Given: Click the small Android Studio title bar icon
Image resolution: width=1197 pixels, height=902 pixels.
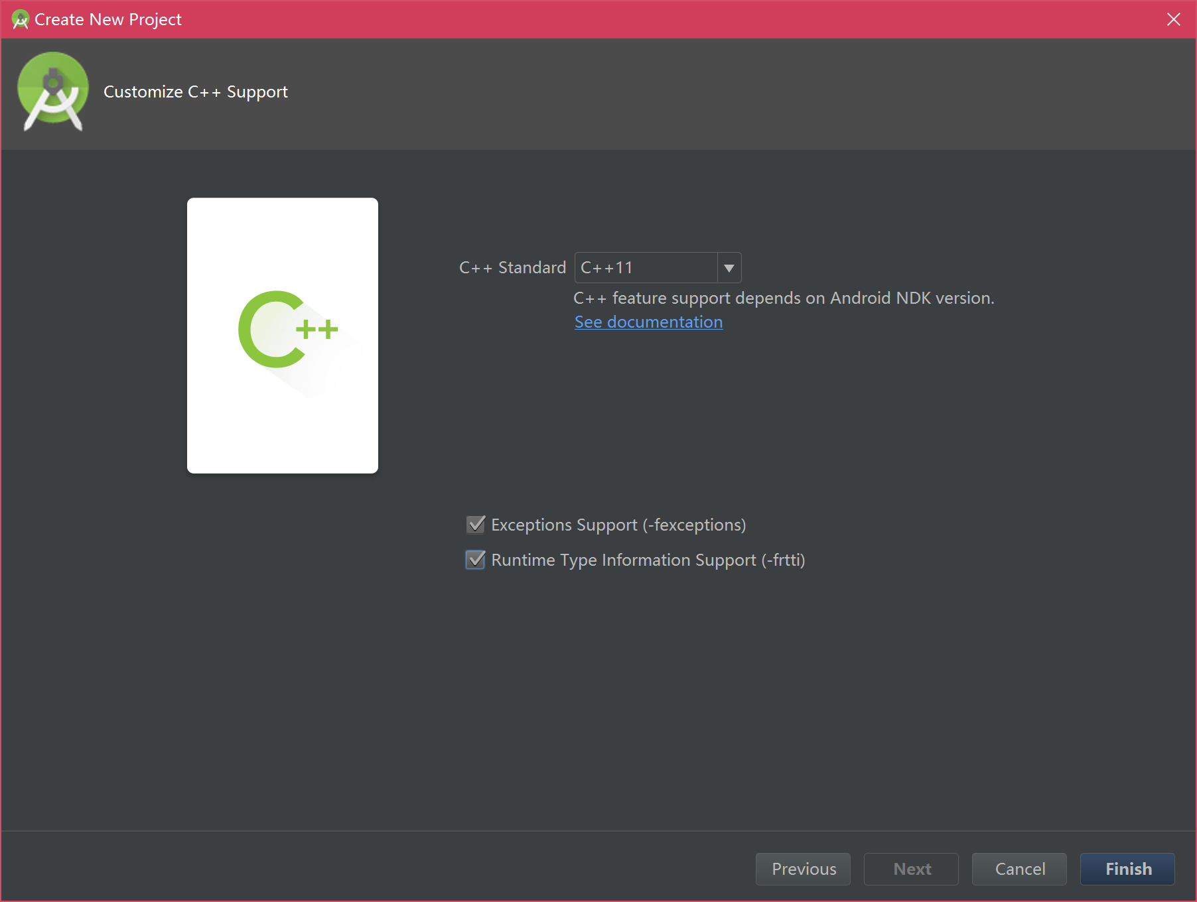Looking at the screenshot, I should click(x=21, y=20).
